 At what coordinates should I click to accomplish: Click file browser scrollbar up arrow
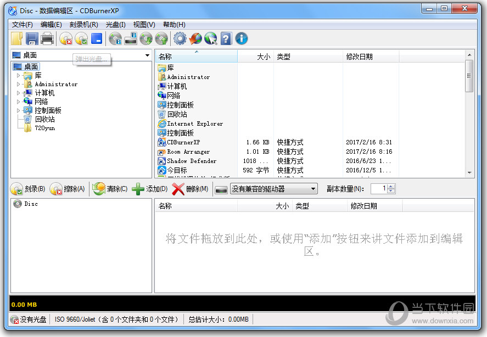click(469, 55)
